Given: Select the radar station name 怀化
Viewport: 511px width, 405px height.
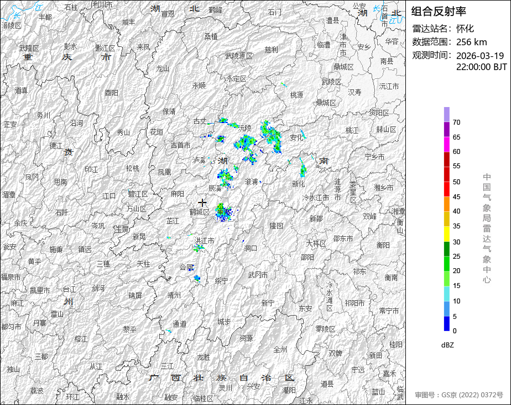Looking at the screenshot, I should coord(465,29).
